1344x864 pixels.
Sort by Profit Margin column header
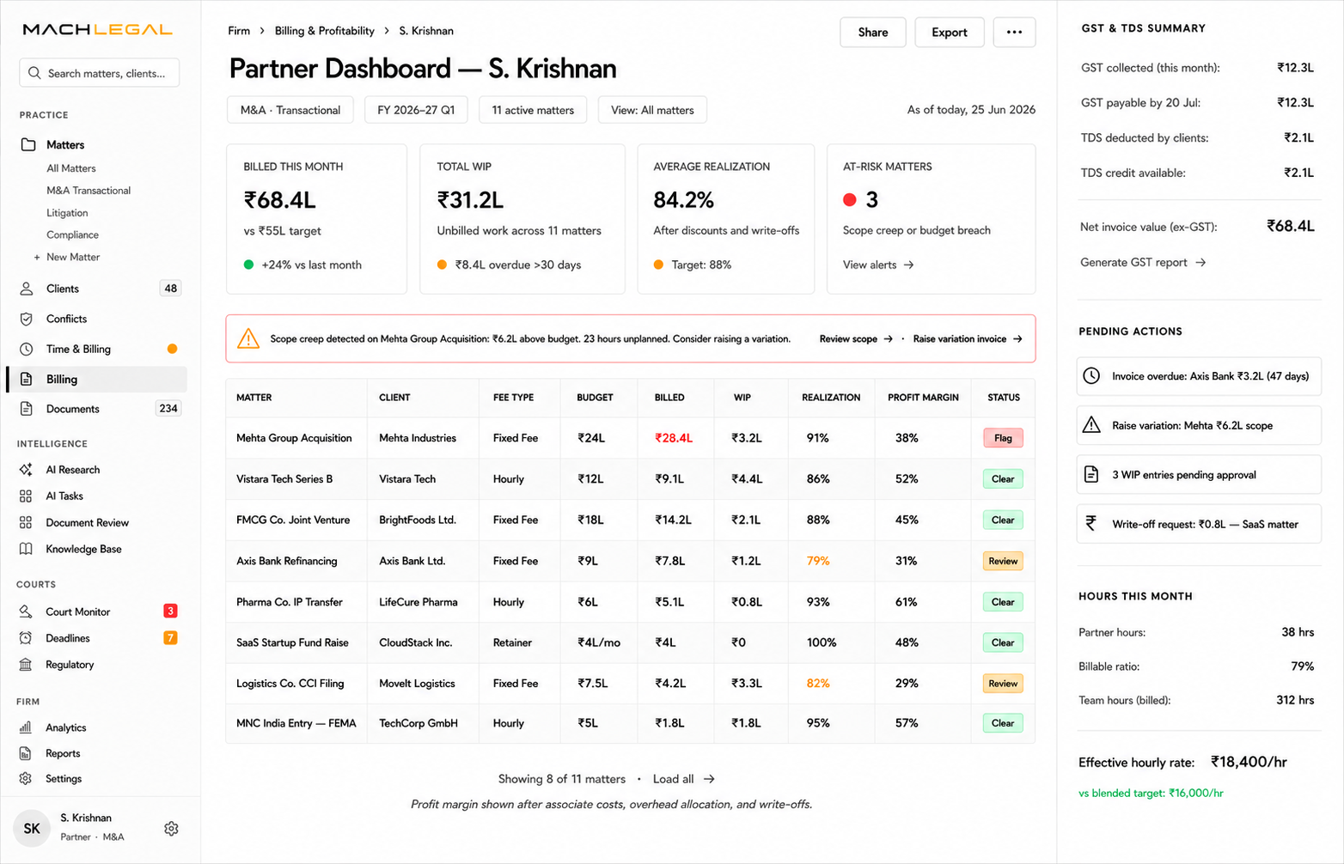tap(923, 398)
